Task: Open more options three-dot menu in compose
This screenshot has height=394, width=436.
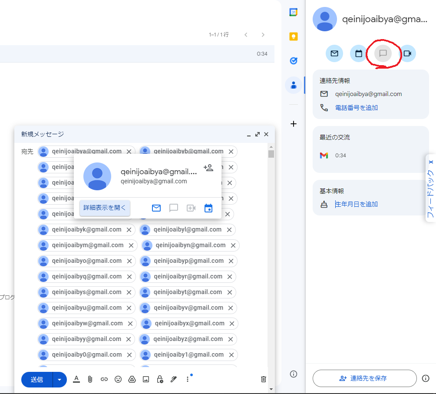Action: pos(188,379)
